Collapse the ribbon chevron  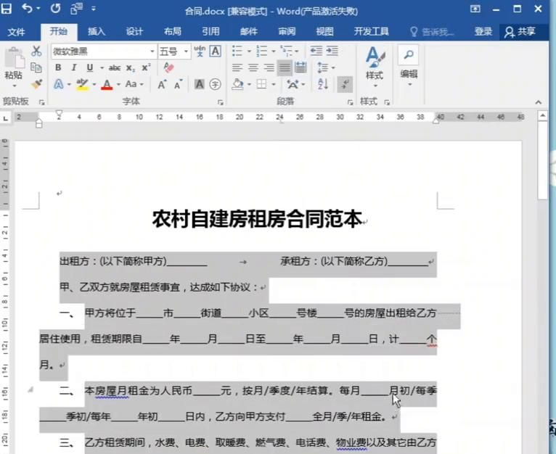coord(539,102)
